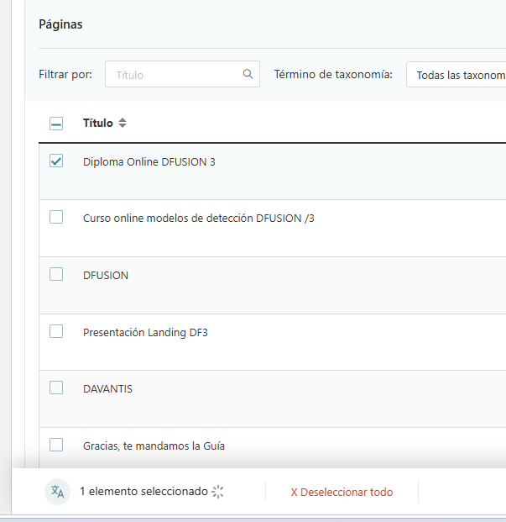Viewport: 506px width, 522px height.
Task: Select the checkbox of the DFUSION row
Action: (56, 274)
